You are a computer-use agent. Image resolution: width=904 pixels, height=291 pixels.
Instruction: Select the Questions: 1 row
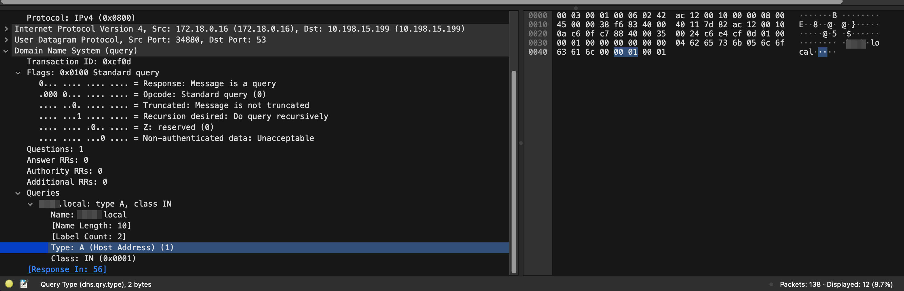point(255,149)
